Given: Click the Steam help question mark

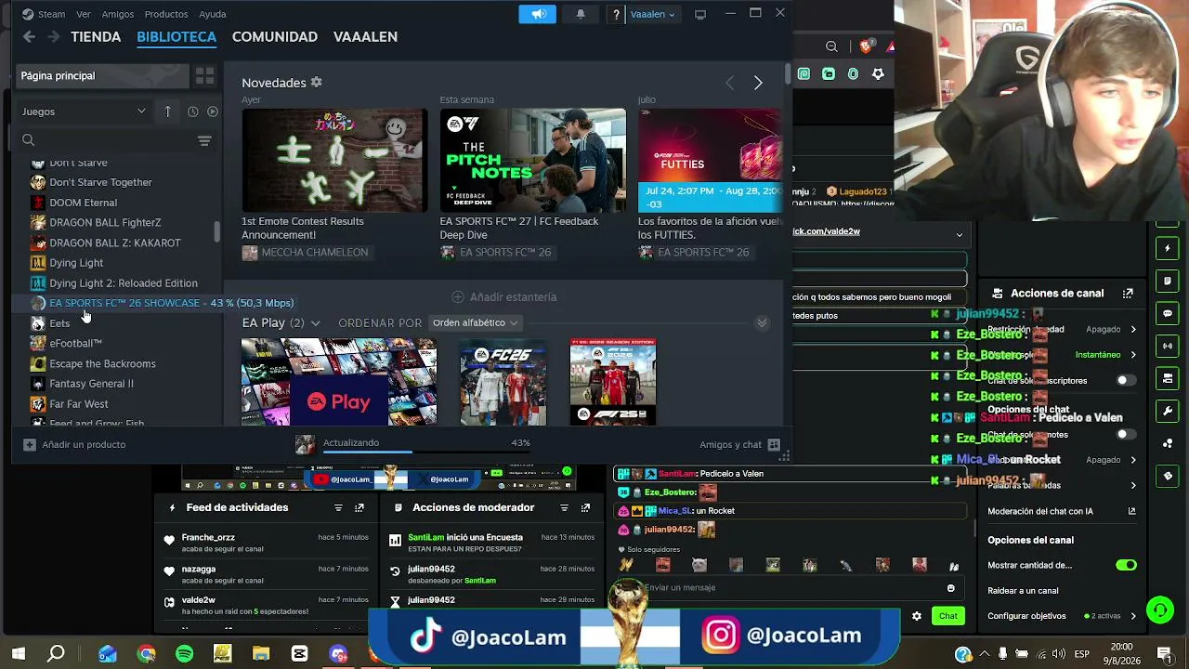Looking at the screenshot, I should click(x=616, y=14).
